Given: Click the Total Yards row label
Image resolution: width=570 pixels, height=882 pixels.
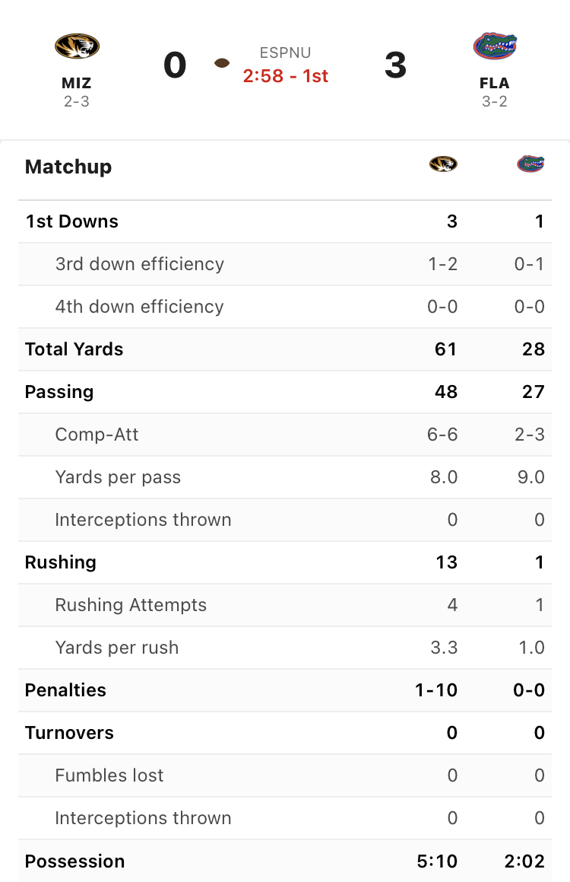Looking at the screenshot, I should tap(74, 349).
